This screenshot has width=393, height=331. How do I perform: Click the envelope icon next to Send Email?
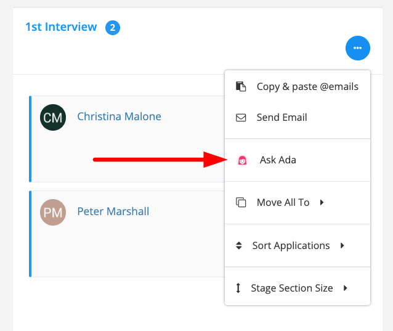coord(241,117)
